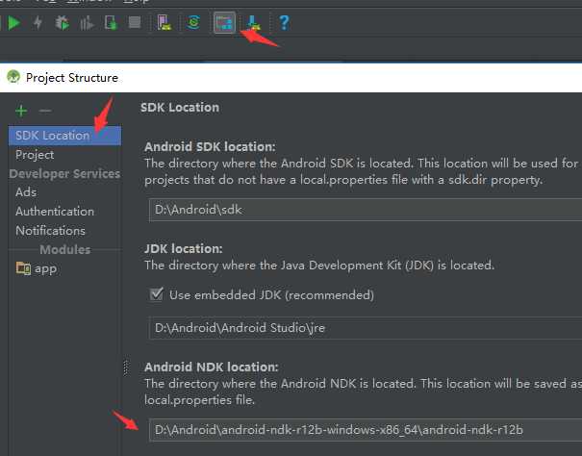Image resolution: width=582 pixels, height=456 pixels.
Task: Open the SDK Manager download icon
Action: [x=254, y=22]
